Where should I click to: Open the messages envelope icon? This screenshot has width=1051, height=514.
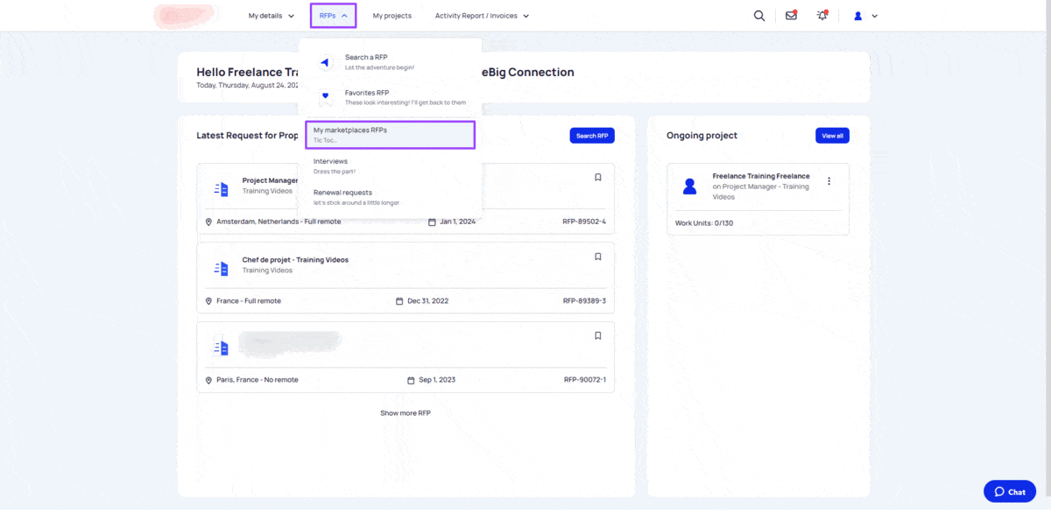(x=791, y=15)
